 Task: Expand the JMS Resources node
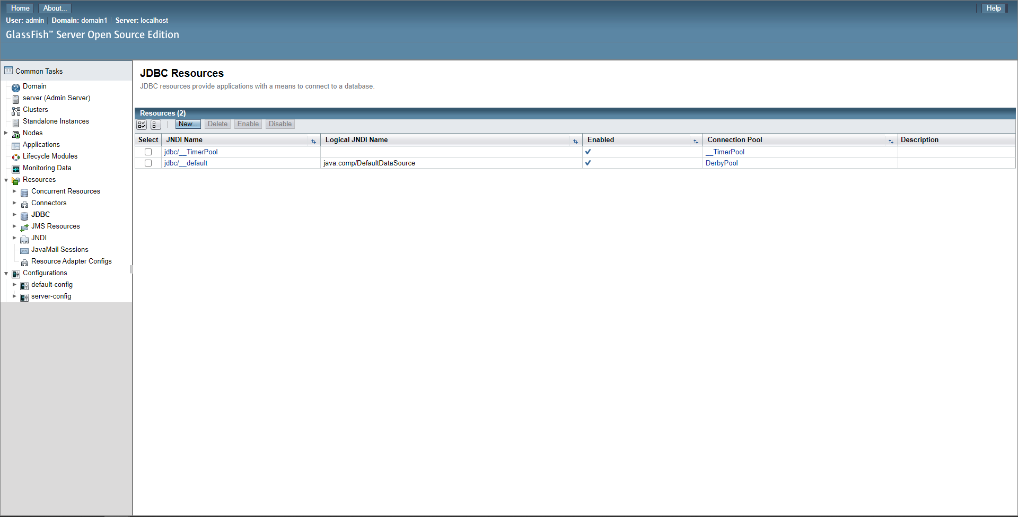point(15,226)
